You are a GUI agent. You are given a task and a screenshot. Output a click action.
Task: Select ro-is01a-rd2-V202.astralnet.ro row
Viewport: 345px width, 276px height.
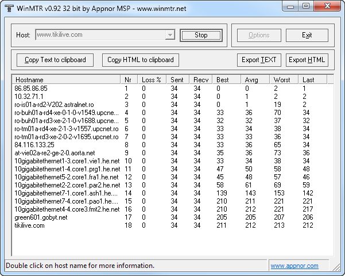click(x=173, y=105)
